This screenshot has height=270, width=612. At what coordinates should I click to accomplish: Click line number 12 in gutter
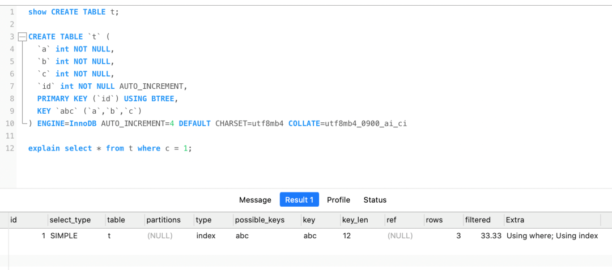click(x=10, y=148)
